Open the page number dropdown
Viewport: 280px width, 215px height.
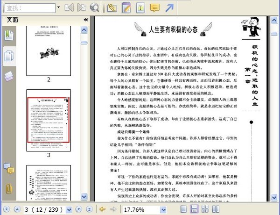69,209
